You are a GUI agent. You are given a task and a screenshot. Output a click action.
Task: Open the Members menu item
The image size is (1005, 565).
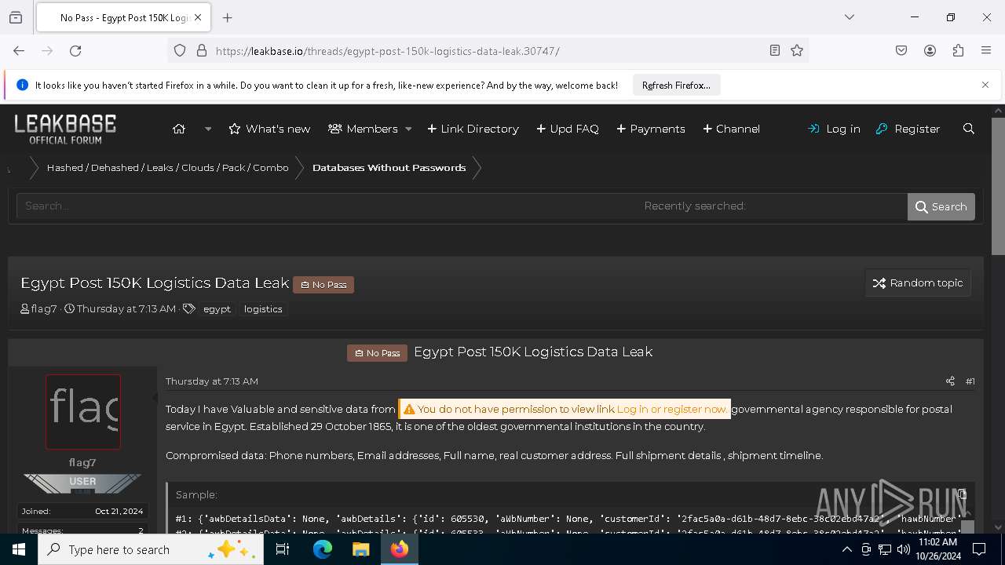point(363,129)
